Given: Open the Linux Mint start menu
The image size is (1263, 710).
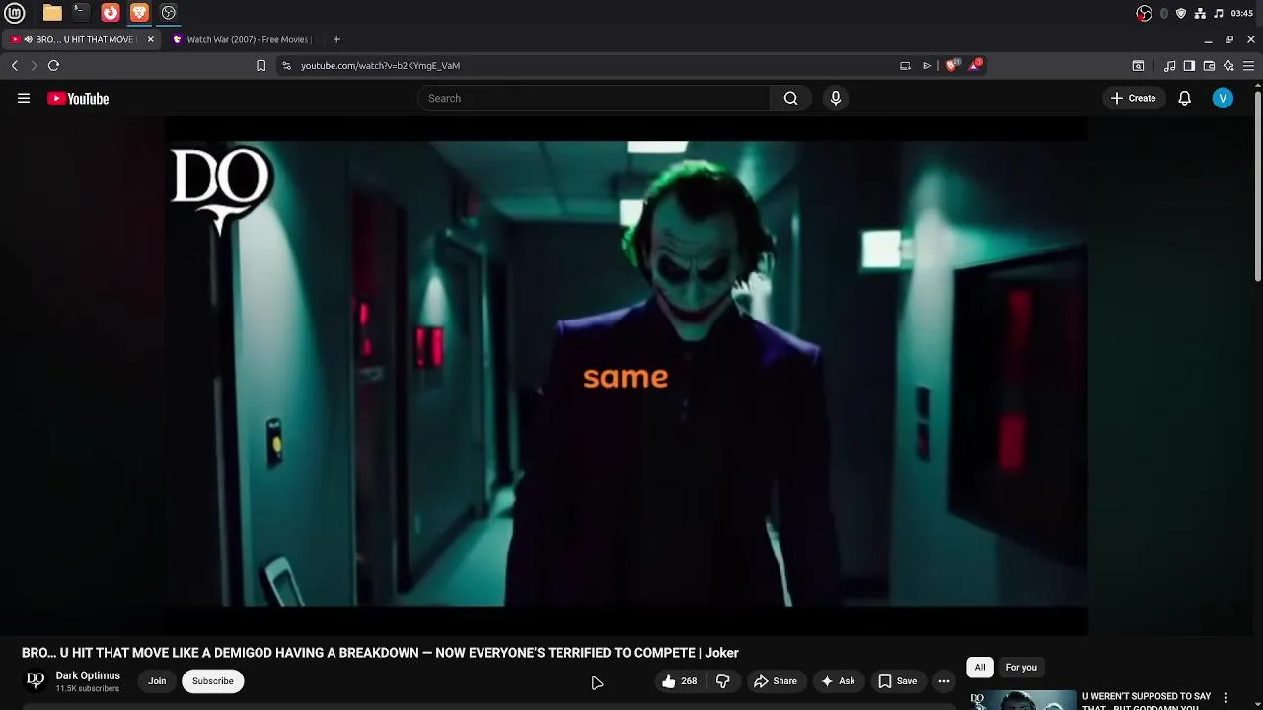Looking at the screenshot, I should pos(15,13).
